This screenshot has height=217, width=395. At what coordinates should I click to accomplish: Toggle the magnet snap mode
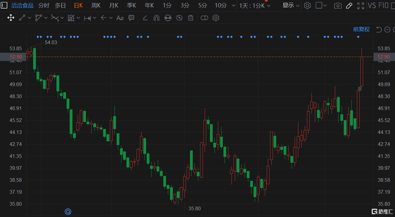(x=157, y=18)
